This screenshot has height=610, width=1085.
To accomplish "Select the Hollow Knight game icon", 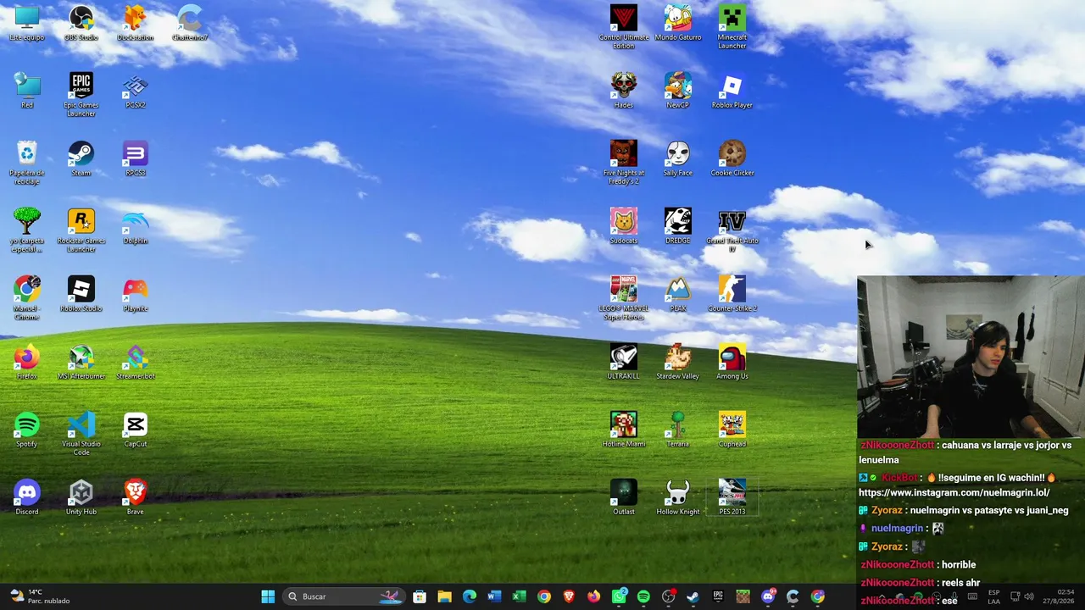I will pyautogui.click(x=678, y=497).
